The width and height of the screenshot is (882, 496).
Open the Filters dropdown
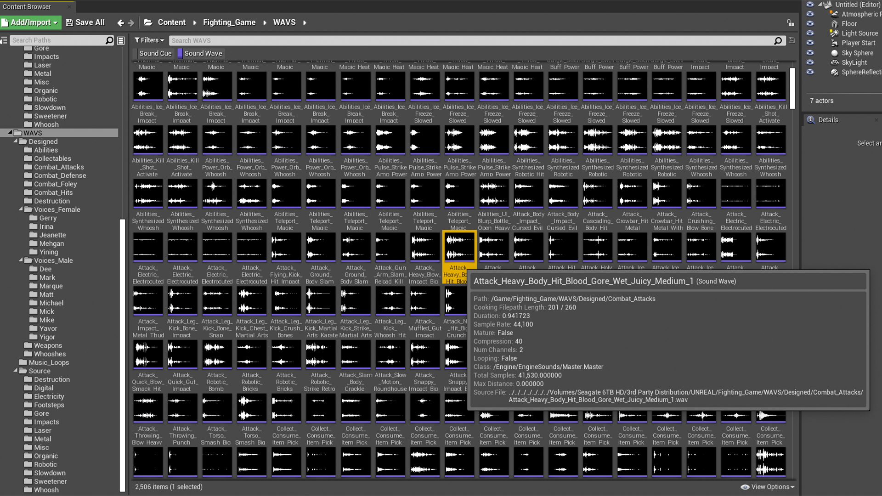pyautogui.click(x=149, y=40)
